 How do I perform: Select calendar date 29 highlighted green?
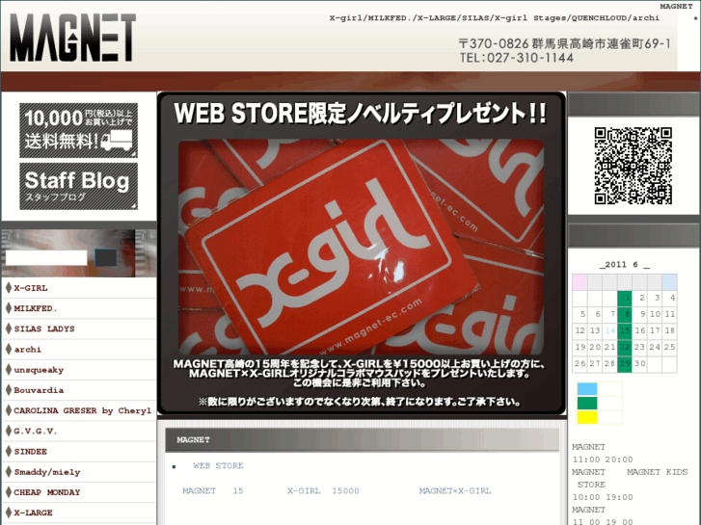(625, 364)
